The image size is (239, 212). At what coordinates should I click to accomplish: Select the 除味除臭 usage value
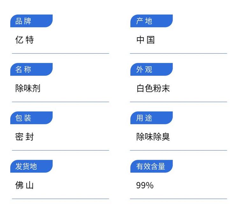[x=153, y=137]
